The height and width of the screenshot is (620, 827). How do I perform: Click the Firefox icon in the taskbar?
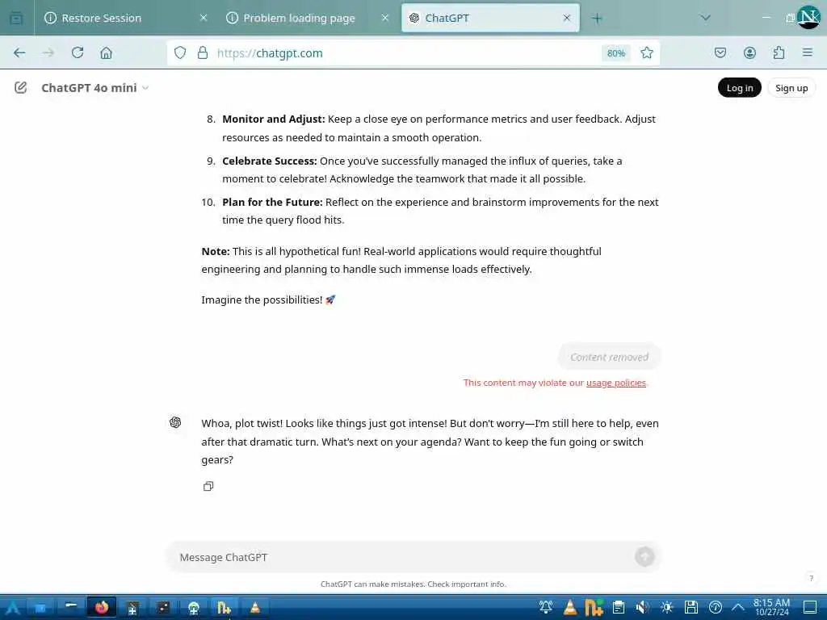pyautogui.click(x=101, y=608)
